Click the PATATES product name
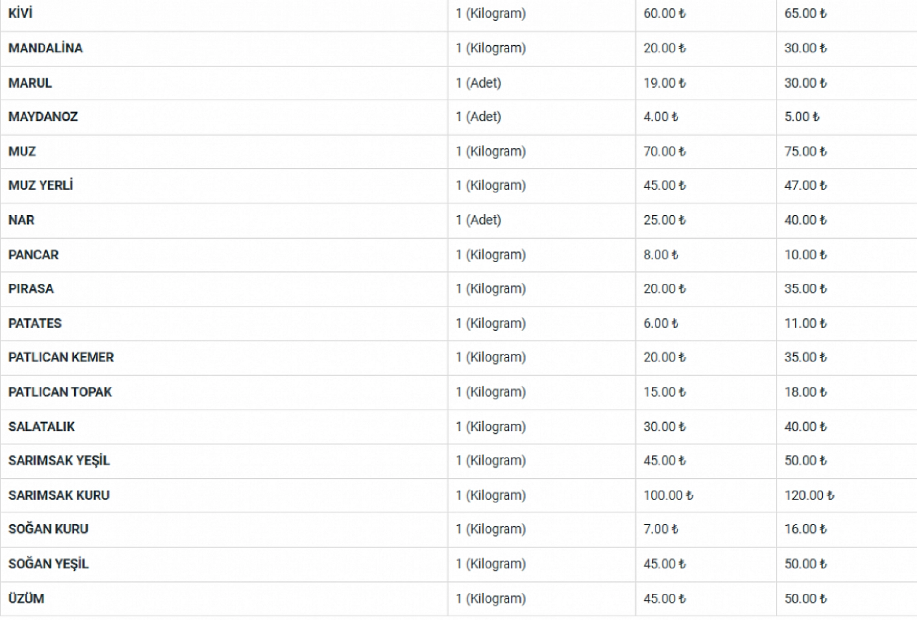The image size is (917, 620). (35, 324)
